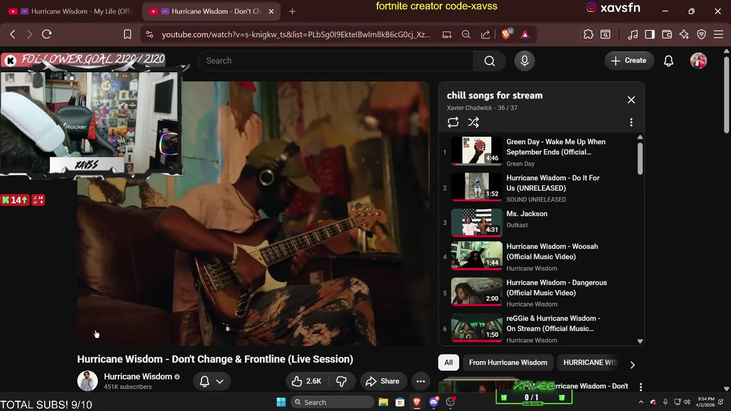This screenshot has height=411, width=731.
Task: Open Hurricane Wisdom channel name link
Action: (x=138, y=377)
